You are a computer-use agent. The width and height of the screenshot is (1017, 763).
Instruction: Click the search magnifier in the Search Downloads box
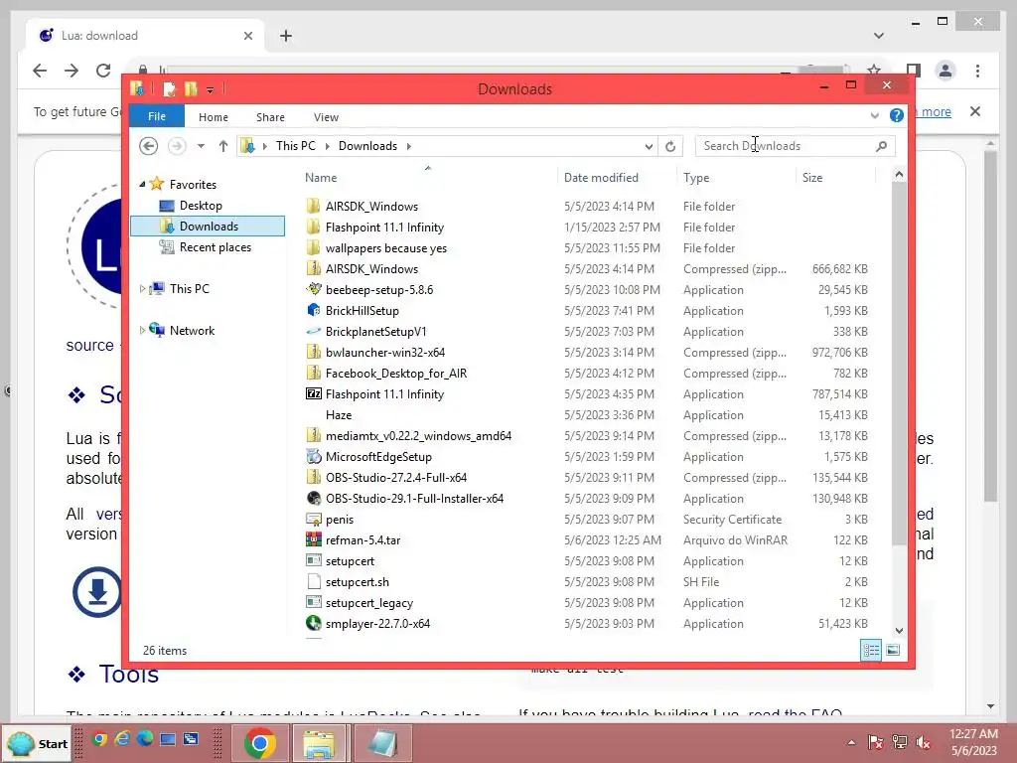click(x=881, y=146)
